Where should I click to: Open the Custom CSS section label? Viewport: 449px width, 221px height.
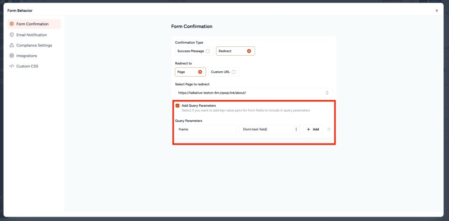click(27, 66)
